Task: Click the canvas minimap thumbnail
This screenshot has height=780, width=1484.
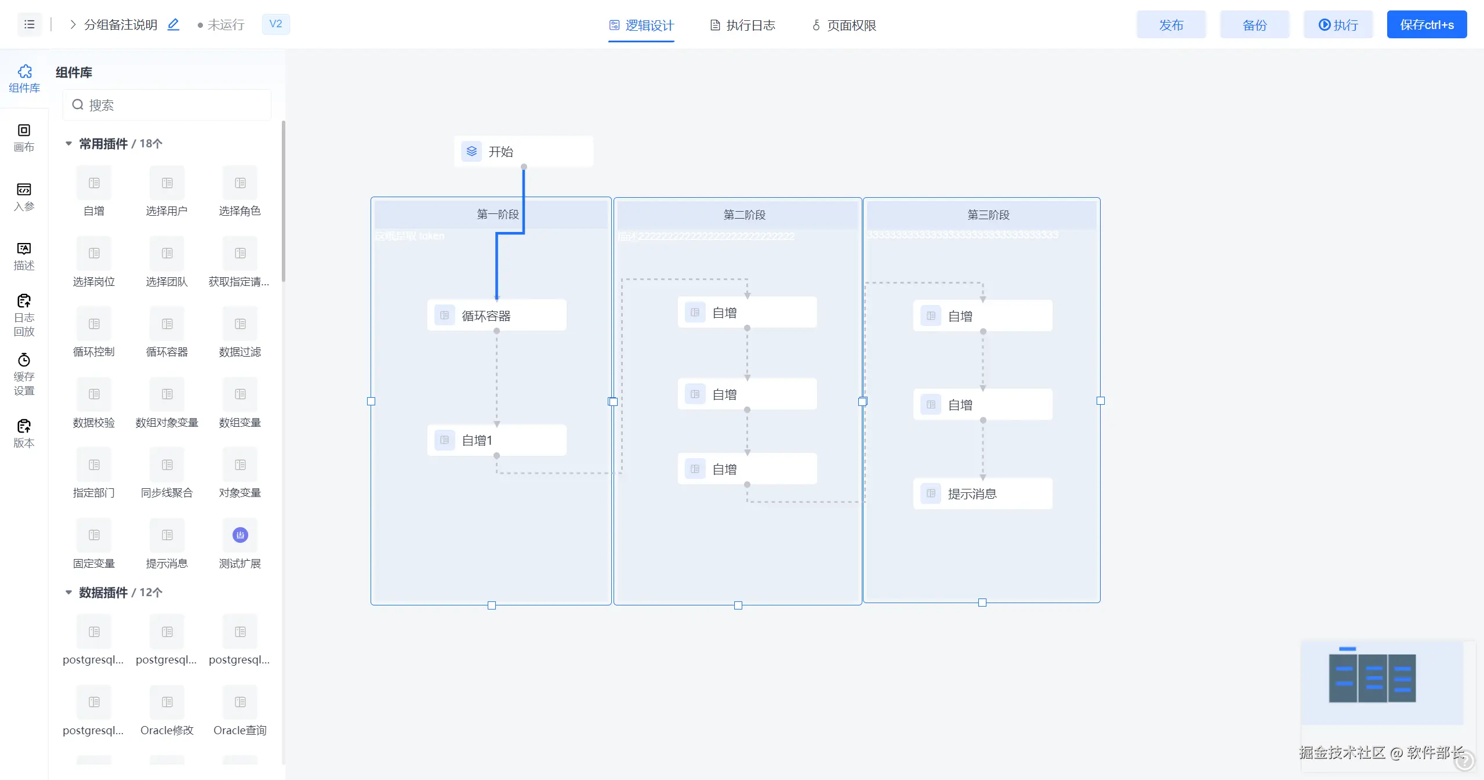Action: tap(1382, 683)
